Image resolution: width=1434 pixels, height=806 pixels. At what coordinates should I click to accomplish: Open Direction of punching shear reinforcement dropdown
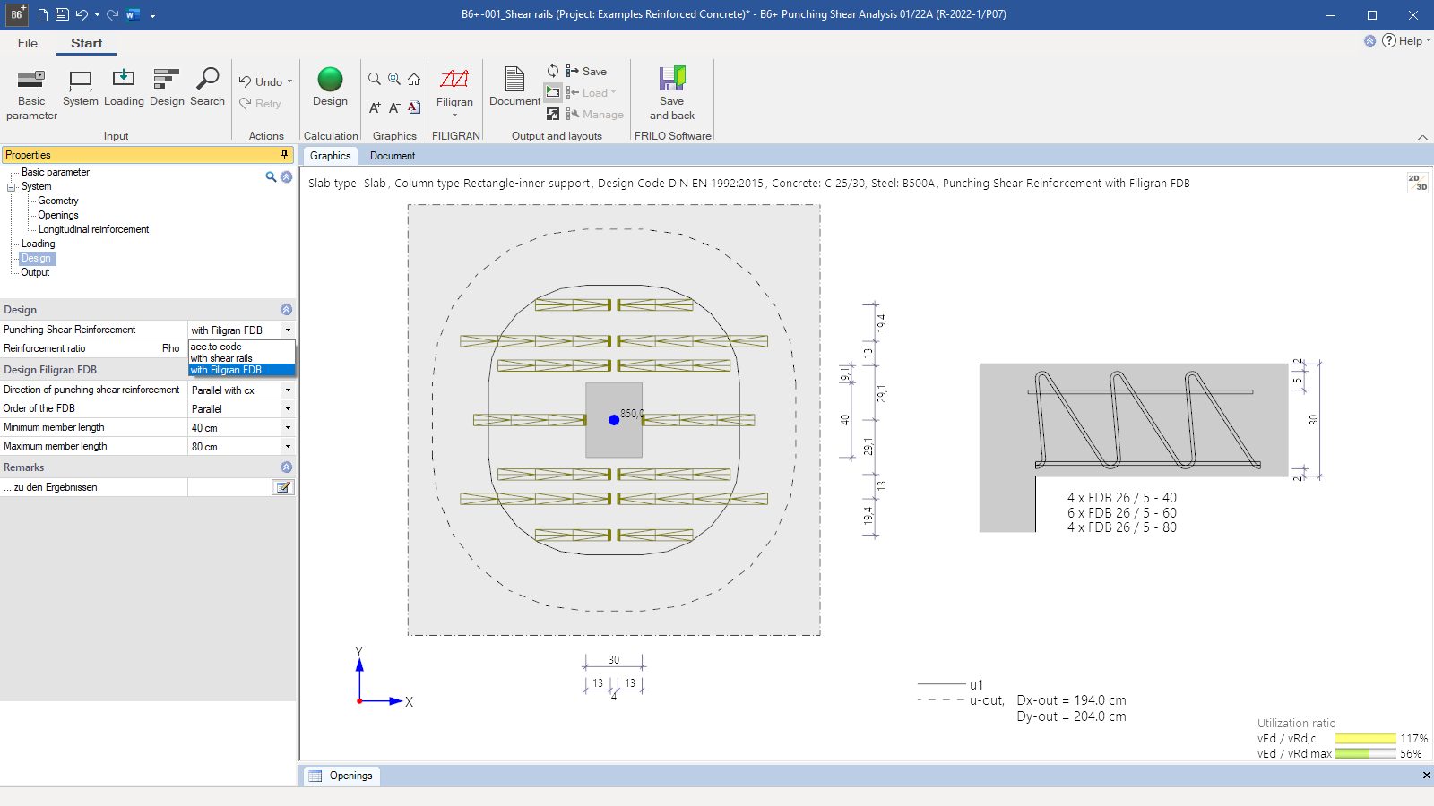point(288,390)
